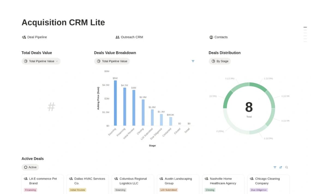Click the LA E-commerce Pet Brand card icon
This screenshot has height=194, width=311.
click(x=26, y=179)
